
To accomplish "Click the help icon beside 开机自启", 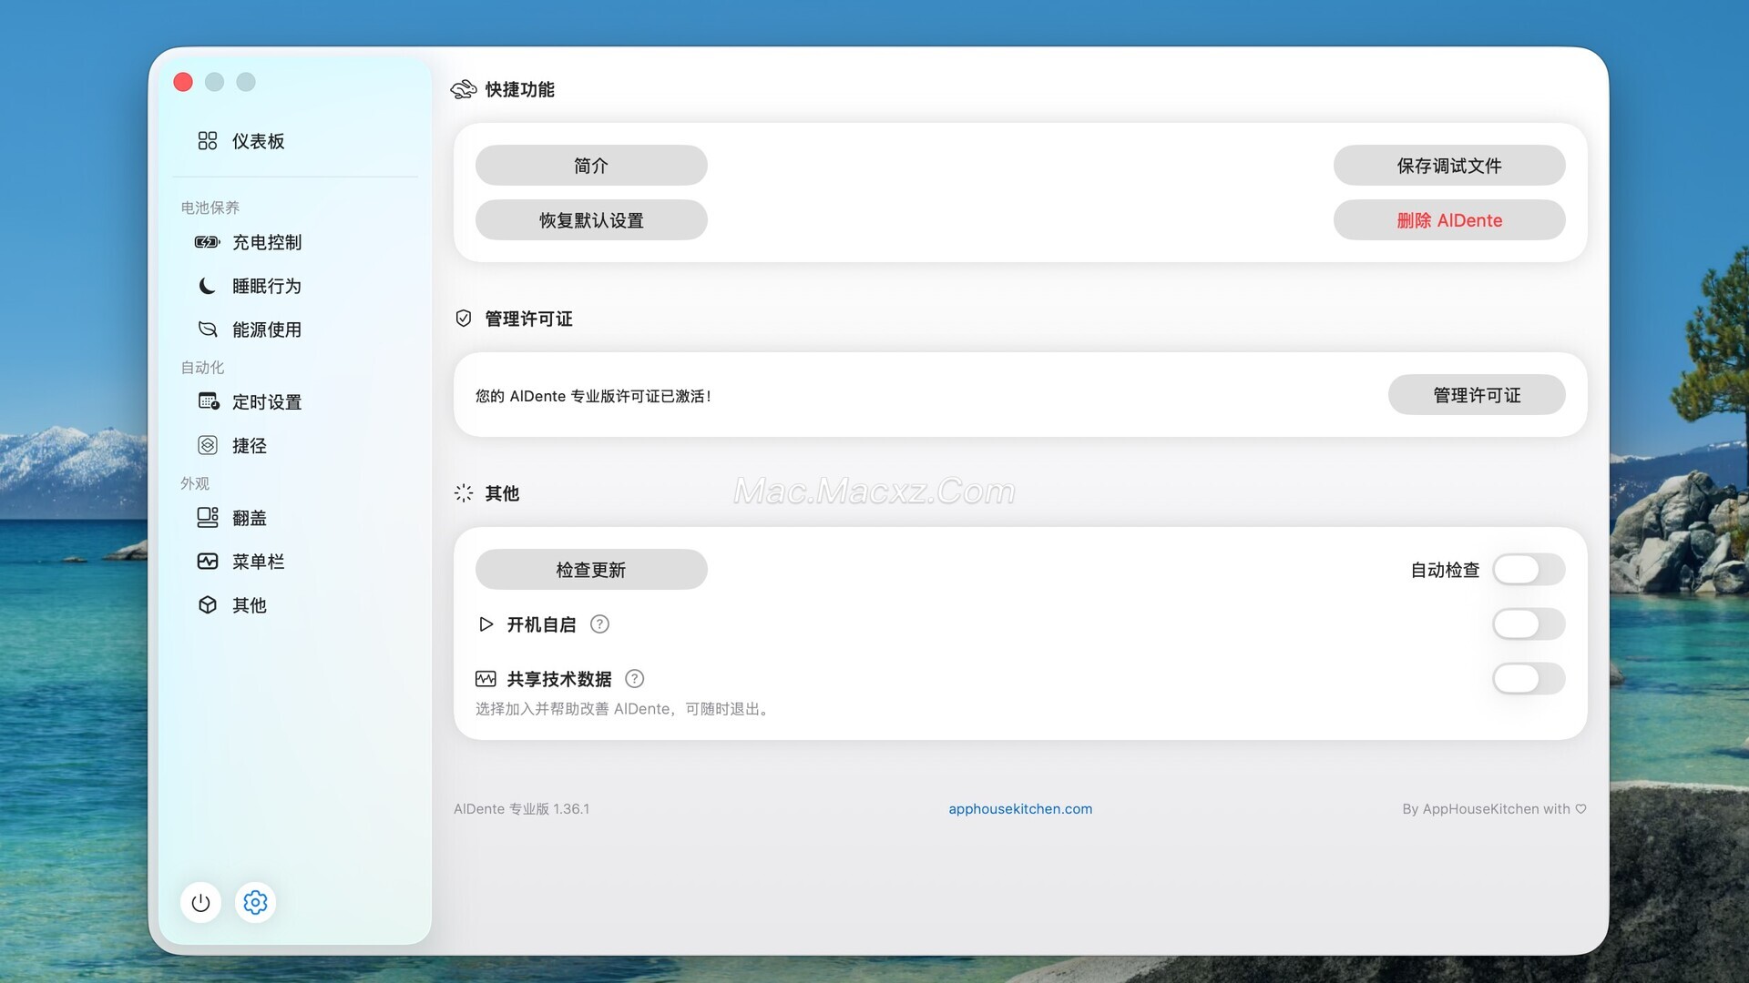I will point(599,624).
